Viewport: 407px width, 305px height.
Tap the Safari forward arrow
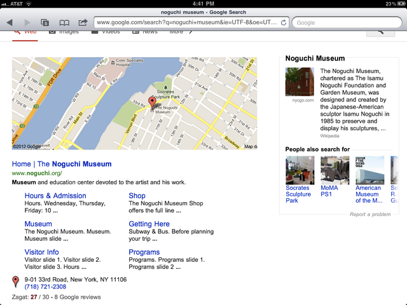pyautogui.click(x=27, y=23)
